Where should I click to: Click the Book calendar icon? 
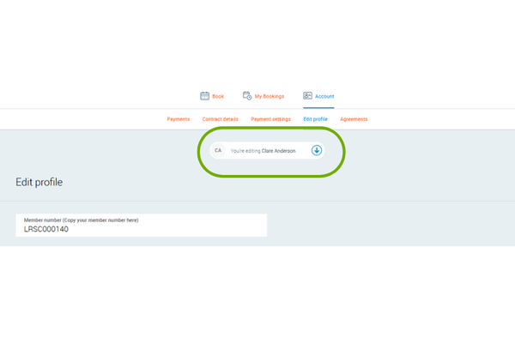tap(204, 96)
